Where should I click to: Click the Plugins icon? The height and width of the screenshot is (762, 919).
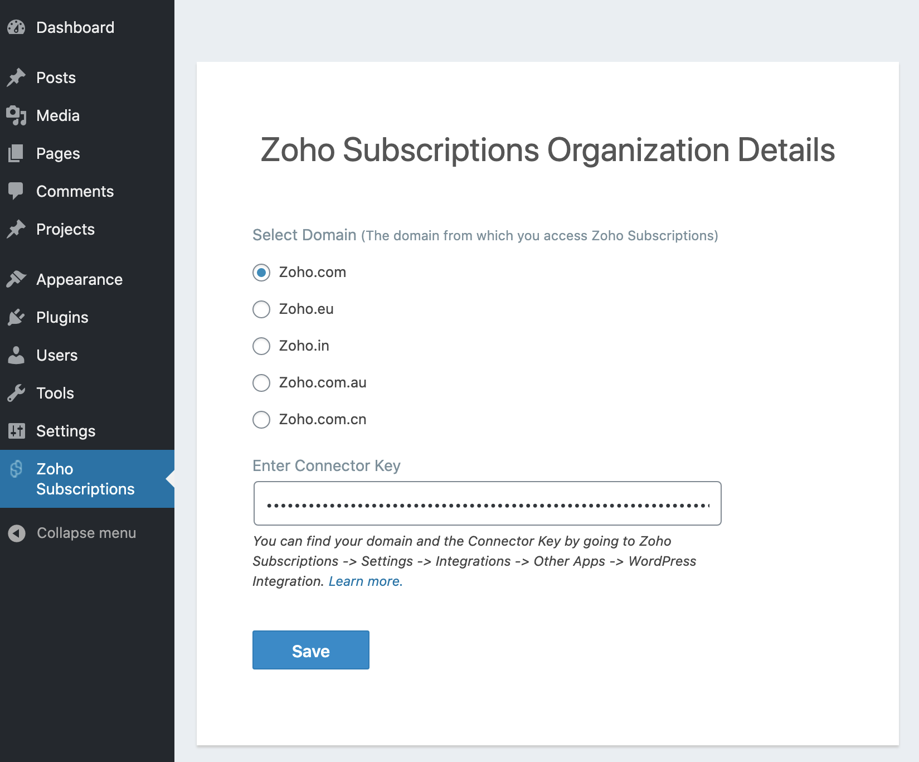[x=17, y=317]
